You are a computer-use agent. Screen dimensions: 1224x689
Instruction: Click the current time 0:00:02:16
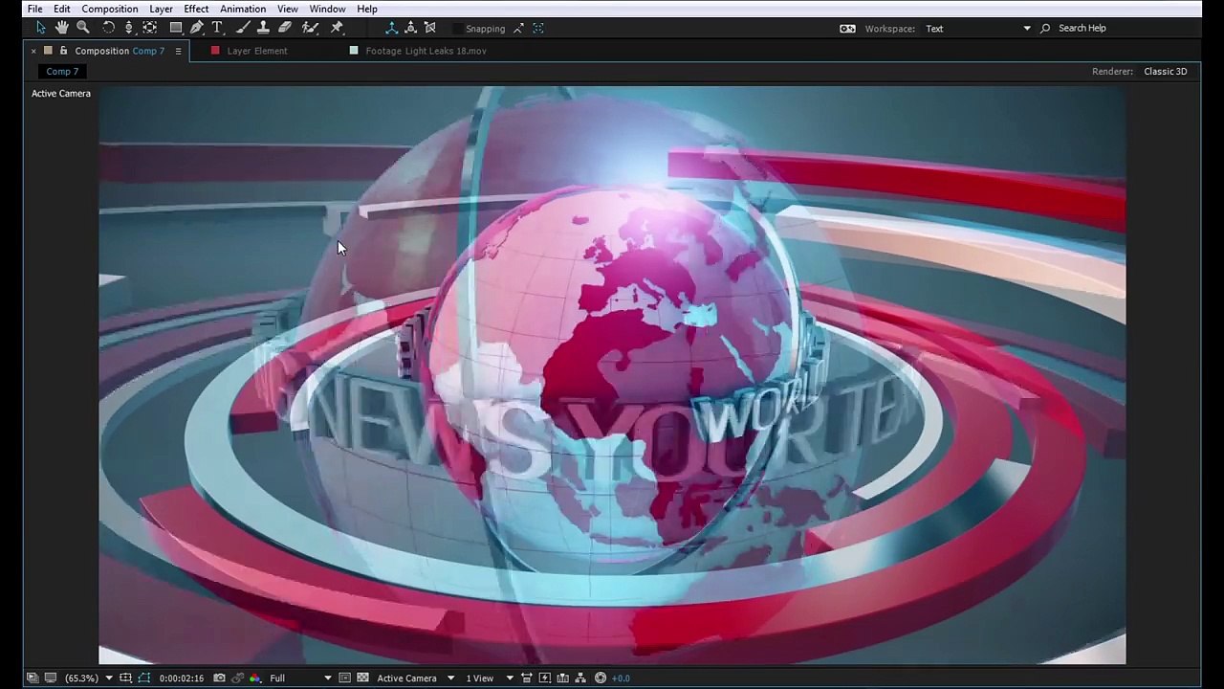point(181,678)
